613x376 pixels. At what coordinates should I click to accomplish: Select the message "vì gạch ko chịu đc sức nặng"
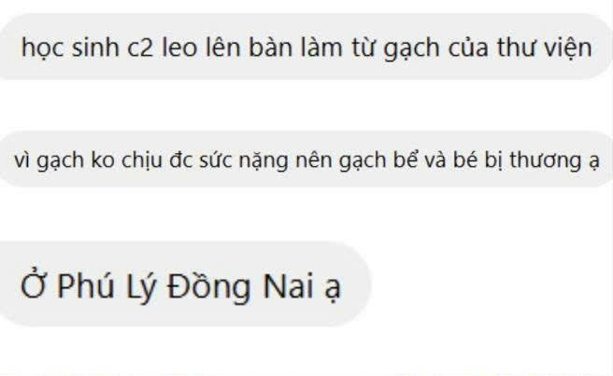click(x=306, y=160)
